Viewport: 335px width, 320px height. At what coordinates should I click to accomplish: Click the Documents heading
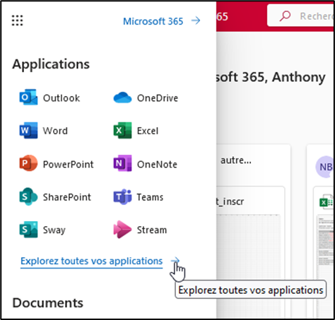click(48, 303)
